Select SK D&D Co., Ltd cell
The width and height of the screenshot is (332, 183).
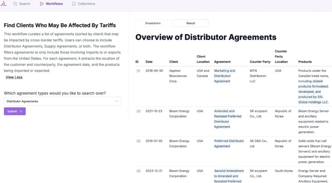259,143
